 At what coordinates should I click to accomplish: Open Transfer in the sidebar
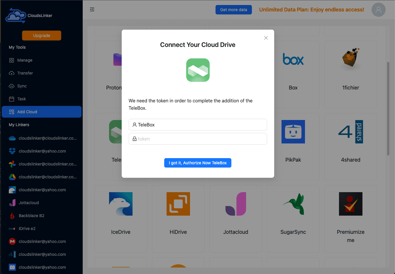click(x=42, y=73)
